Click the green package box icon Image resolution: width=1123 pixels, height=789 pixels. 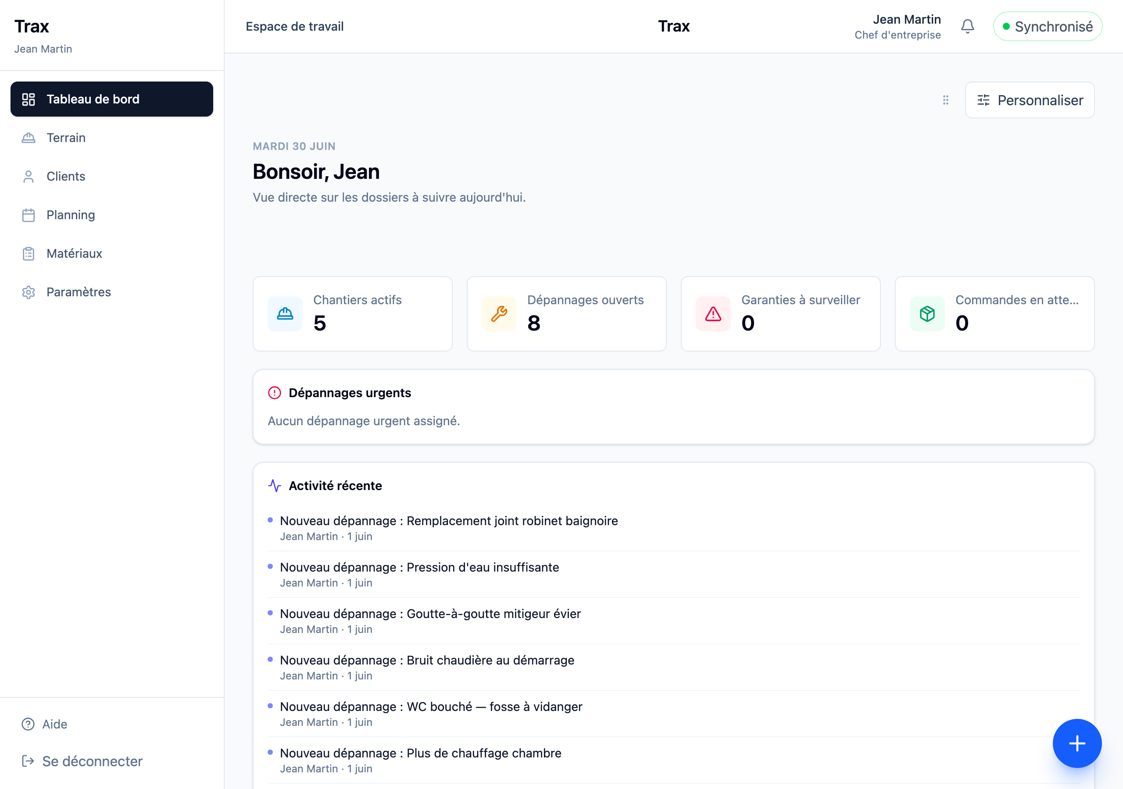927,314
